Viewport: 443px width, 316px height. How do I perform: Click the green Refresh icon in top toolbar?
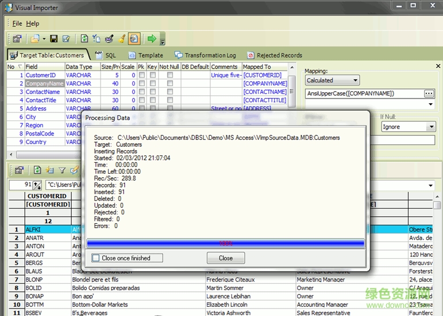(x=84, y=39)
